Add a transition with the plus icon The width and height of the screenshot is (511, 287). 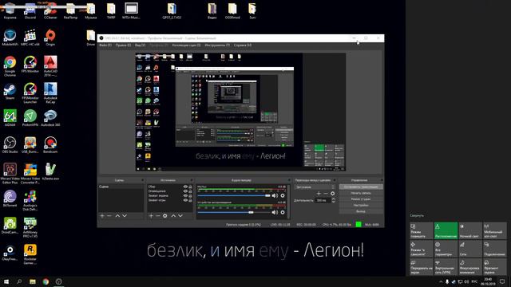pyautogui.click(x=319, y=194)
